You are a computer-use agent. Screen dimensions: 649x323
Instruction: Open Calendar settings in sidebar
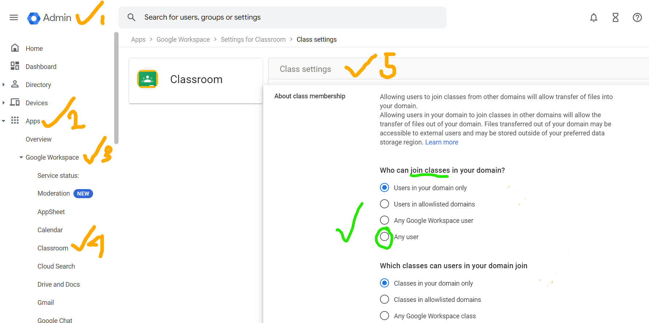[x=50, y=230]
